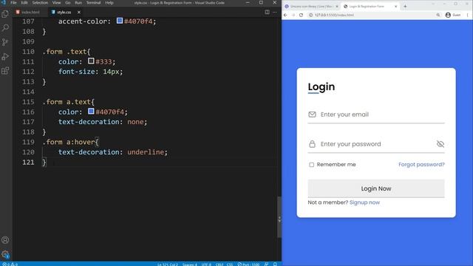Split the editor to the right
The height and width of the screenshot is (266, 473).
coord(267,12)
